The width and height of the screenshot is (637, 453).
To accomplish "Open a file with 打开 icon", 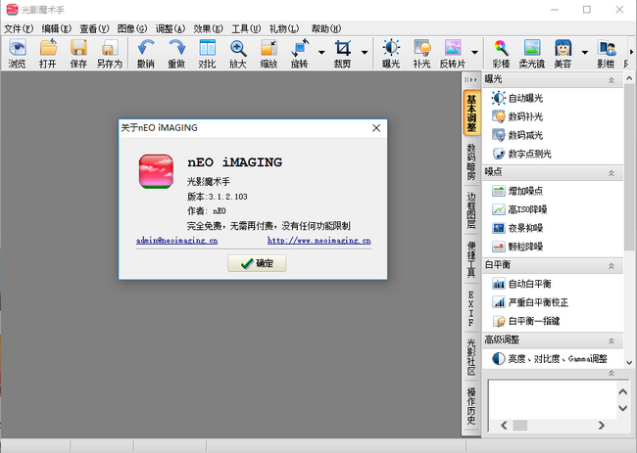I will (x=48, y=54).
